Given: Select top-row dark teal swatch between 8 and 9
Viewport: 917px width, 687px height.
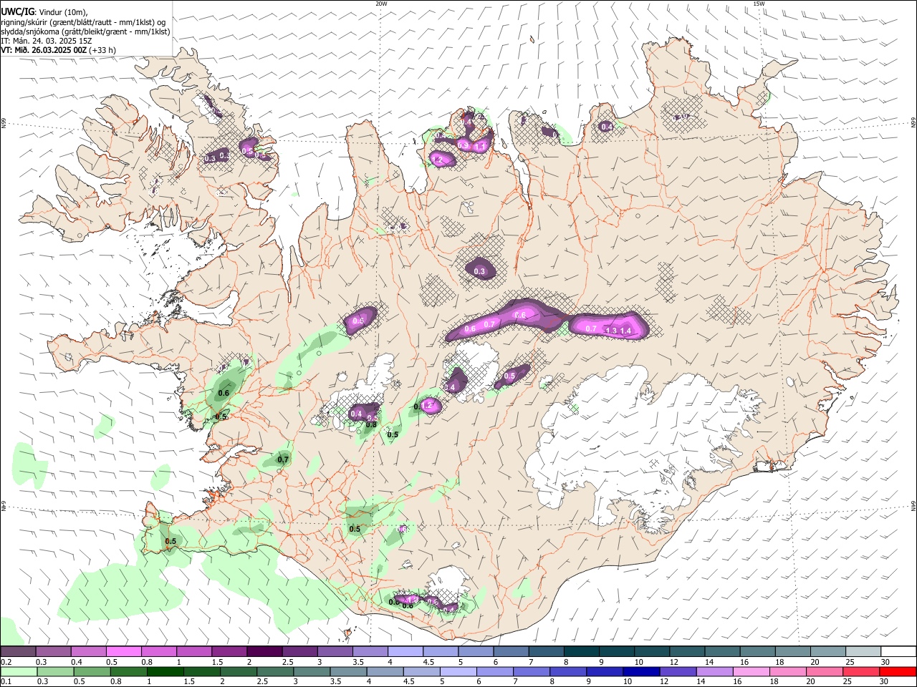Looking at the screenshot, I should 582,651.
